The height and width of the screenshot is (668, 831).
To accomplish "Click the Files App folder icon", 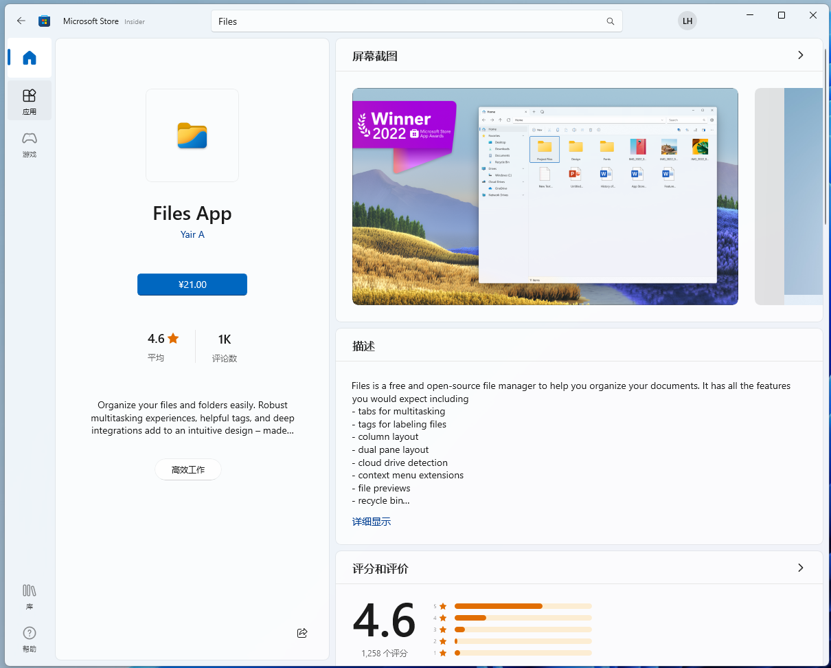I will click(x=192, y=135).
